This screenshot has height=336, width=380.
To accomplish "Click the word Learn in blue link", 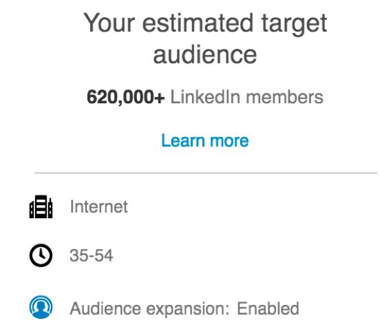I will click(x=183, y=140).
